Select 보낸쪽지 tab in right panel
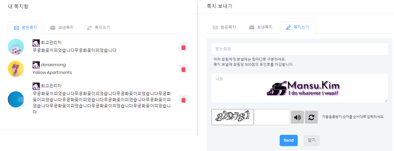Viewport: 394px width, 151px height. pos(261,27)
